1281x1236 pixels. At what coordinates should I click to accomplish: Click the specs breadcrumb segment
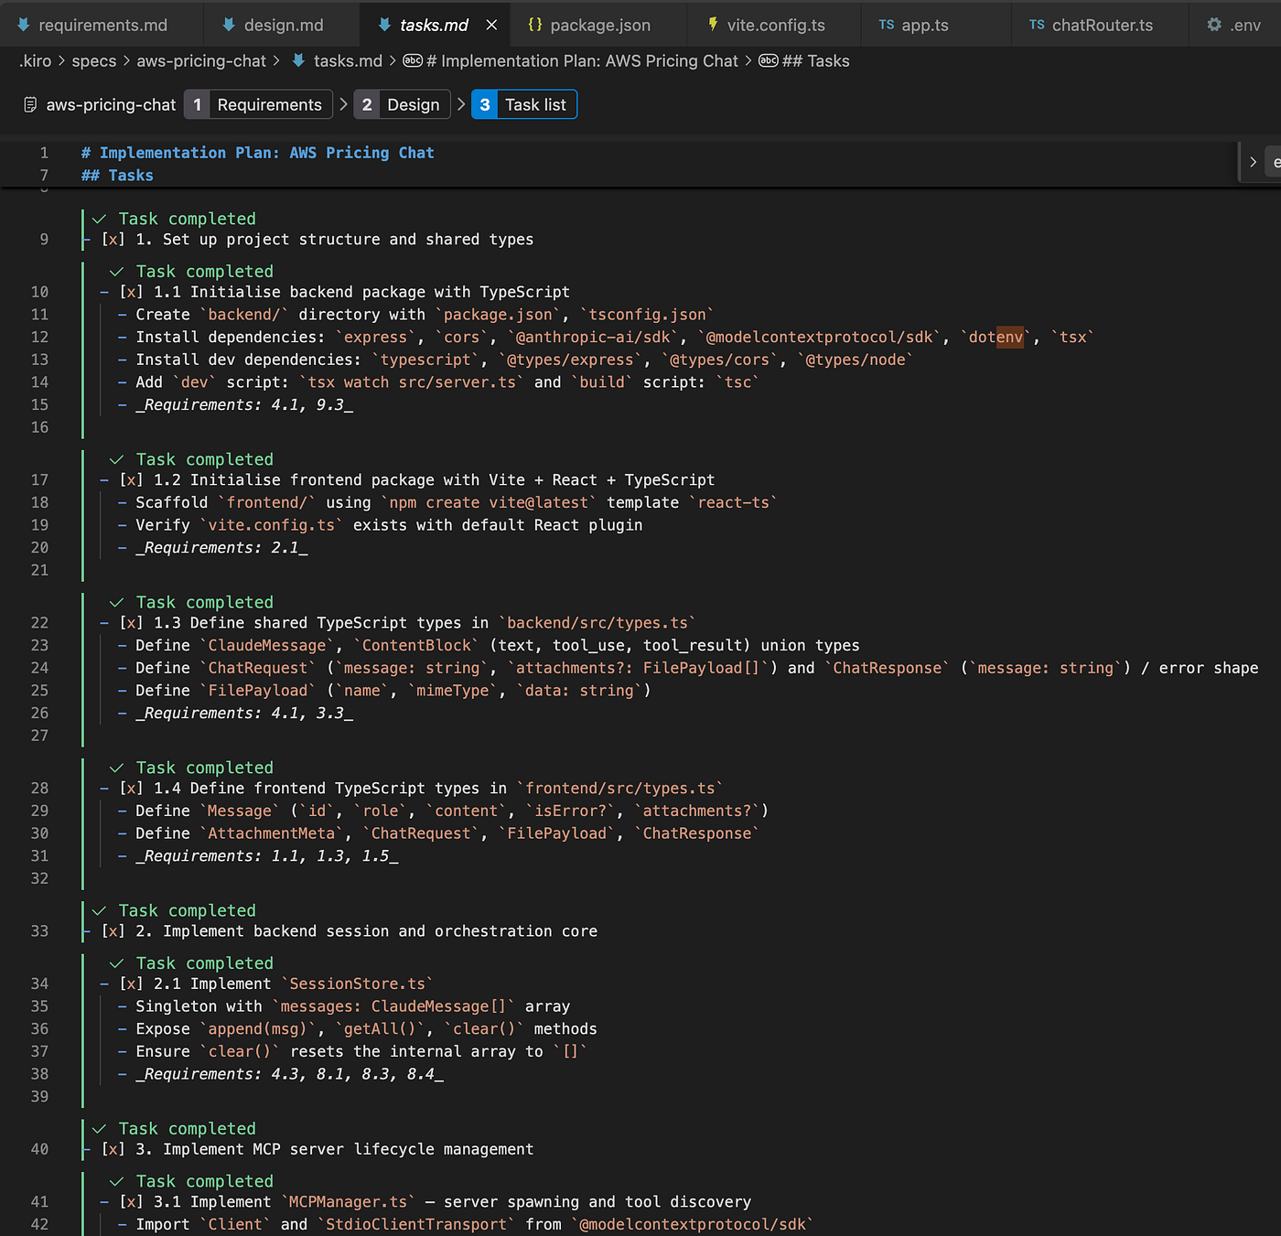pos(94,60)
